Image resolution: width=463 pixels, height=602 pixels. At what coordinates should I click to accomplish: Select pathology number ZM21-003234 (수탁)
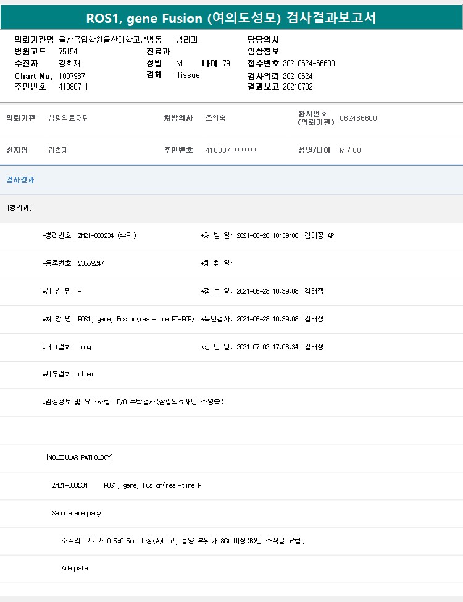click(107, 235)
